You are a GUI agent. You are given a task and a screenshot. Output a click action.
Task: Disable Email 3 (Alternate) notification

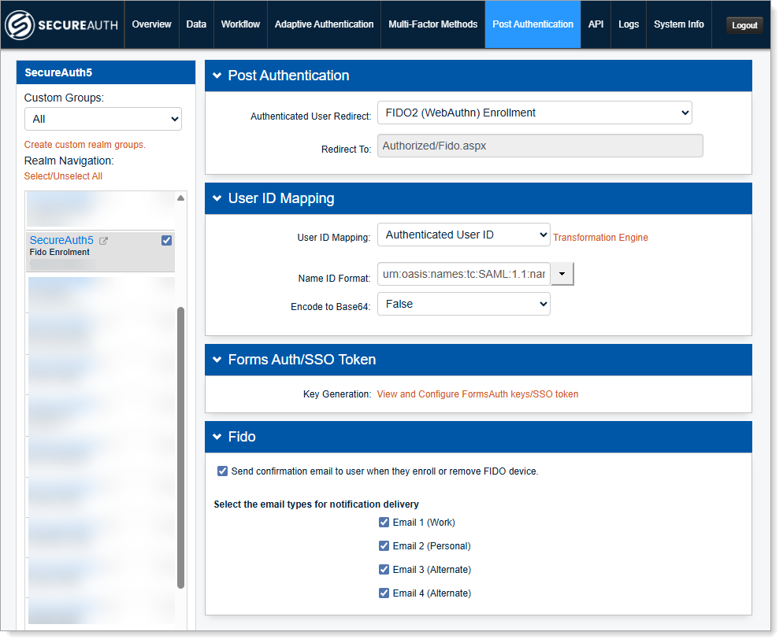384,570
